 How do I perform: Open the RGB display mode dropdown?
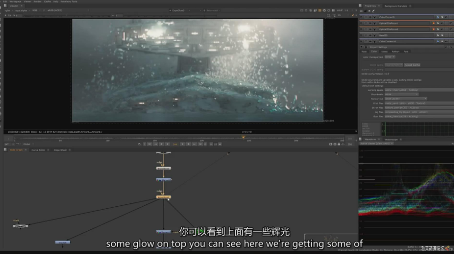tap(35, 10)
